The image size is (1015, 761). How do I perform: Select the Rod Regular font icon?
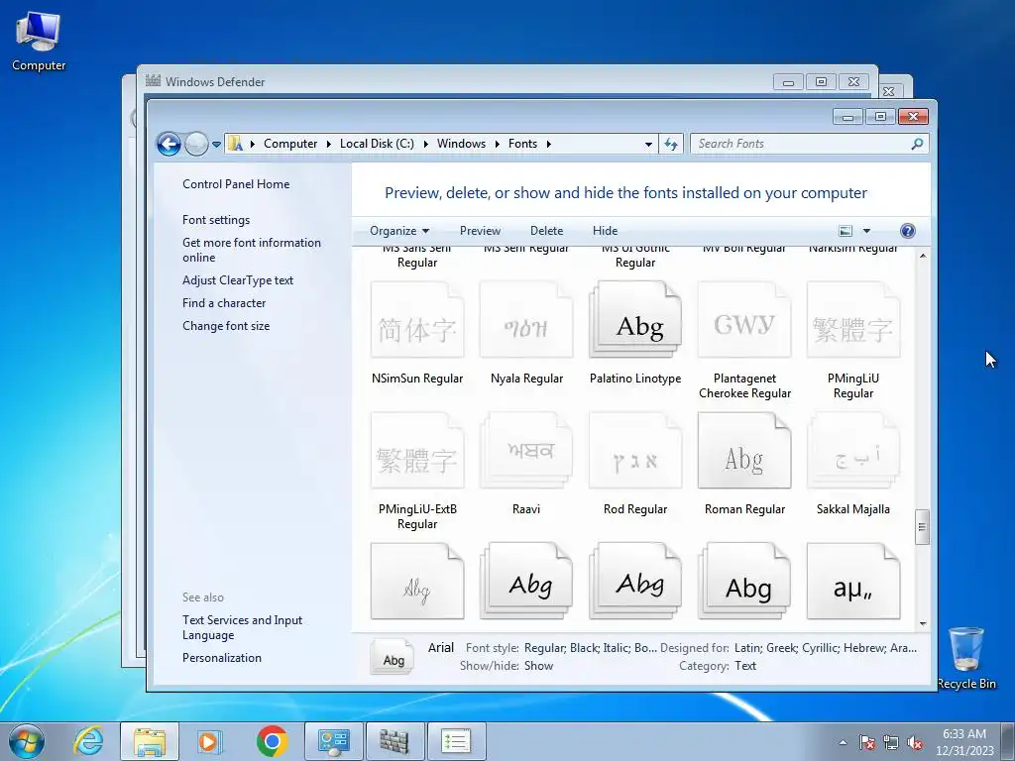coord(635,451)
